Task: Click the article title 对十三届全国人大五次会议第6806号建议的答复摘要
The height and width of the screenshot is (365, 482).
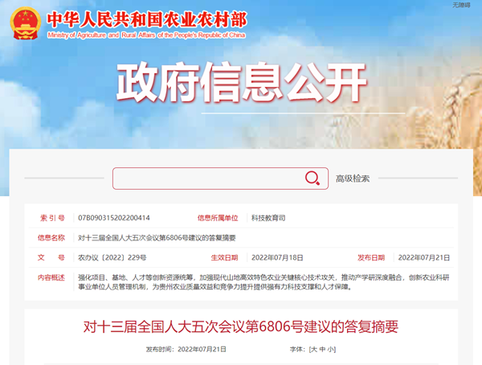Action: click(x=241, y=326)
